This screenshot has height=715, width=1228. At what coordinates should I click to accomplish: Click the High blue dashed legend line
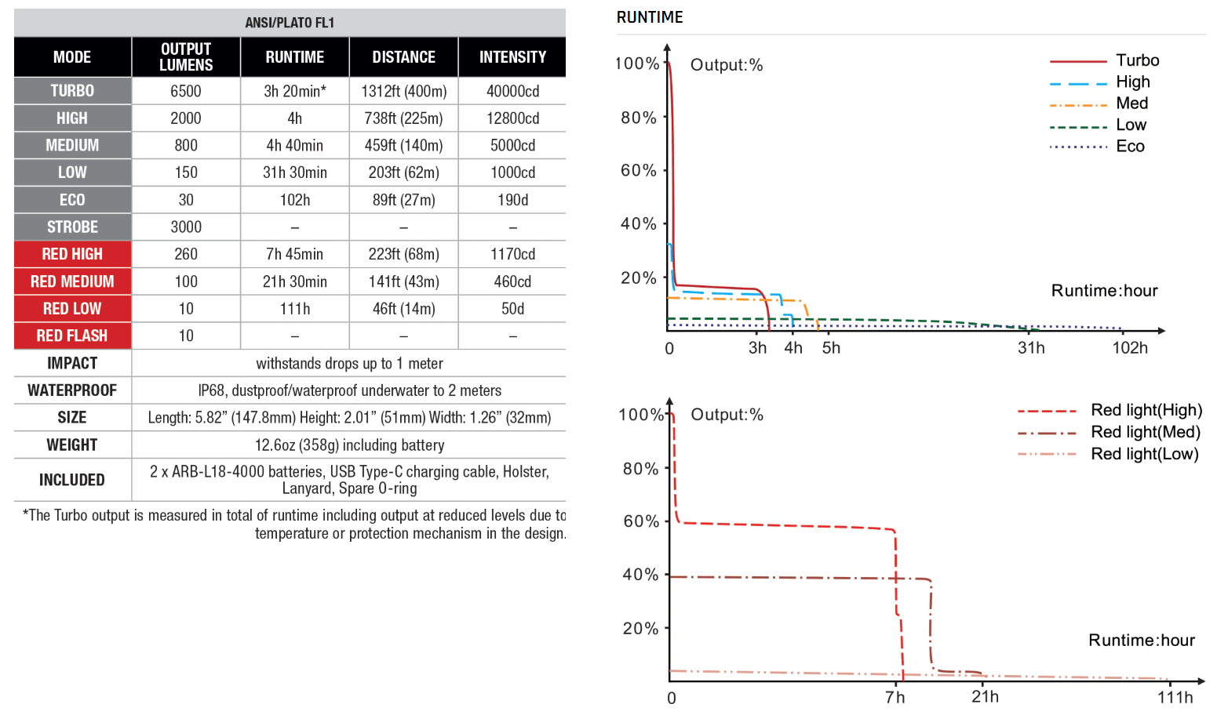(x=1077, y=83)
